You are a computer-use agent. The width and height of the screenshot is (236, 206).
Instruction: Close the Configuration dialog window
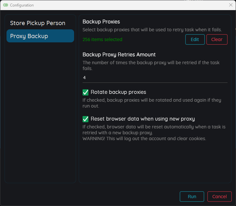(230, 5)
